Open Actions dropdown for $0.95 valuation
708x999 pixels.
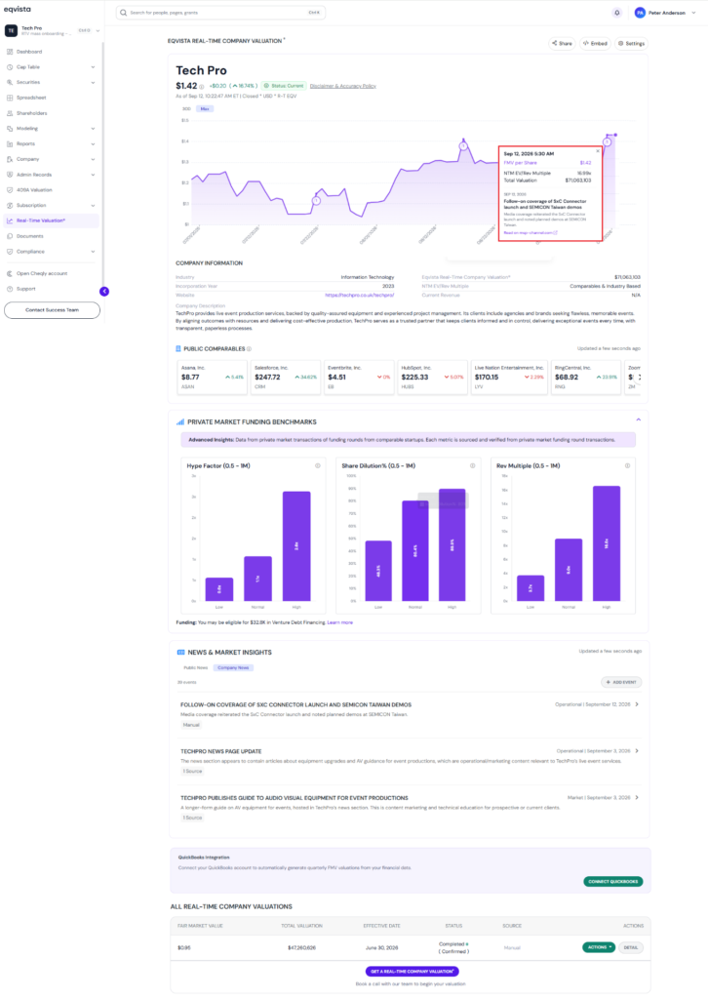tap(599, 947)
